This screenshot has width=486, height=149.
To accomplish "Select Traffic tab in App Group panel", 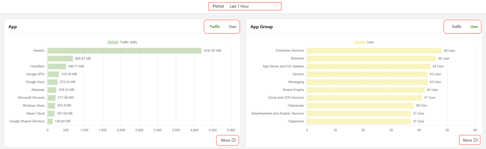I will [456, 27].
